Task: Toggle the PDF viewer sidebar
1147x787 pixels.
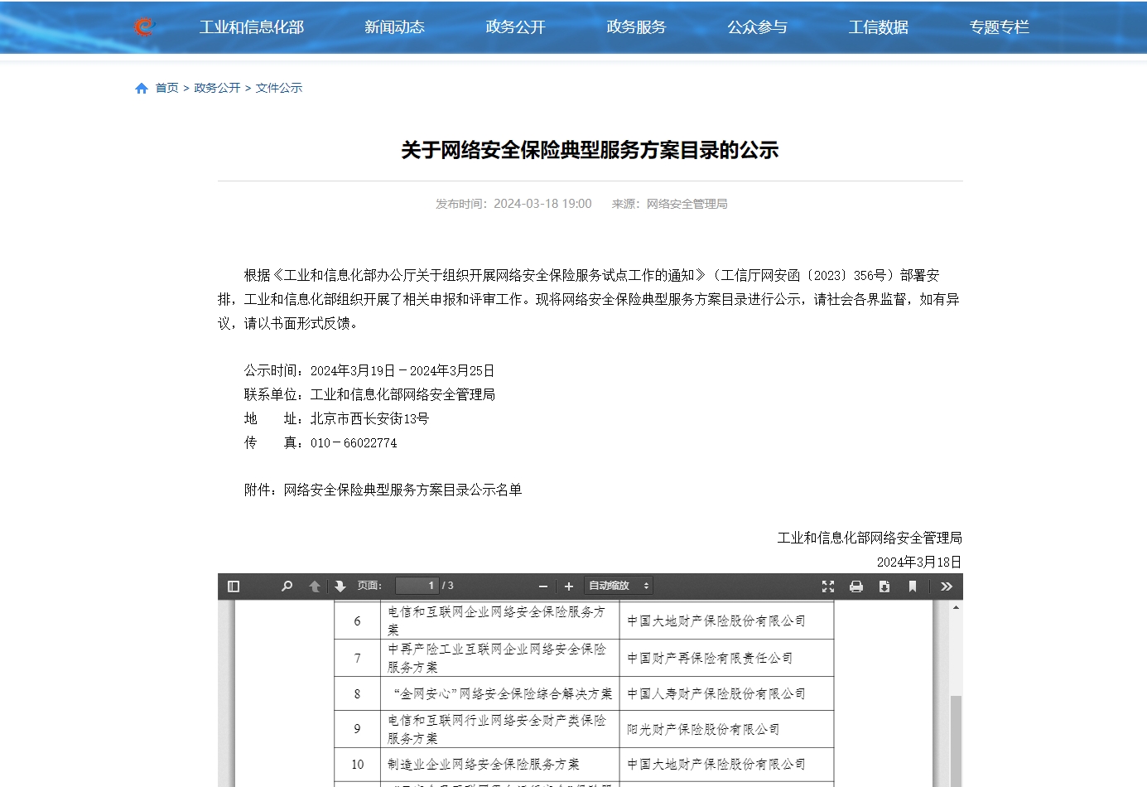Action: point(234,587)
